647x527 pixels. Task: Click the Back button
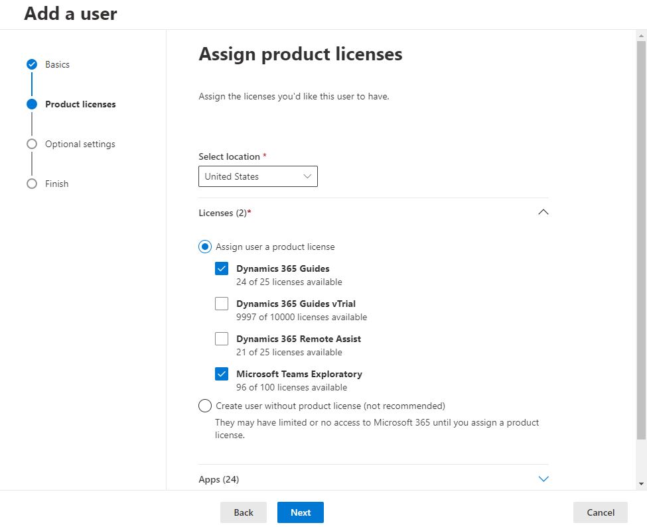click(243, 512)
